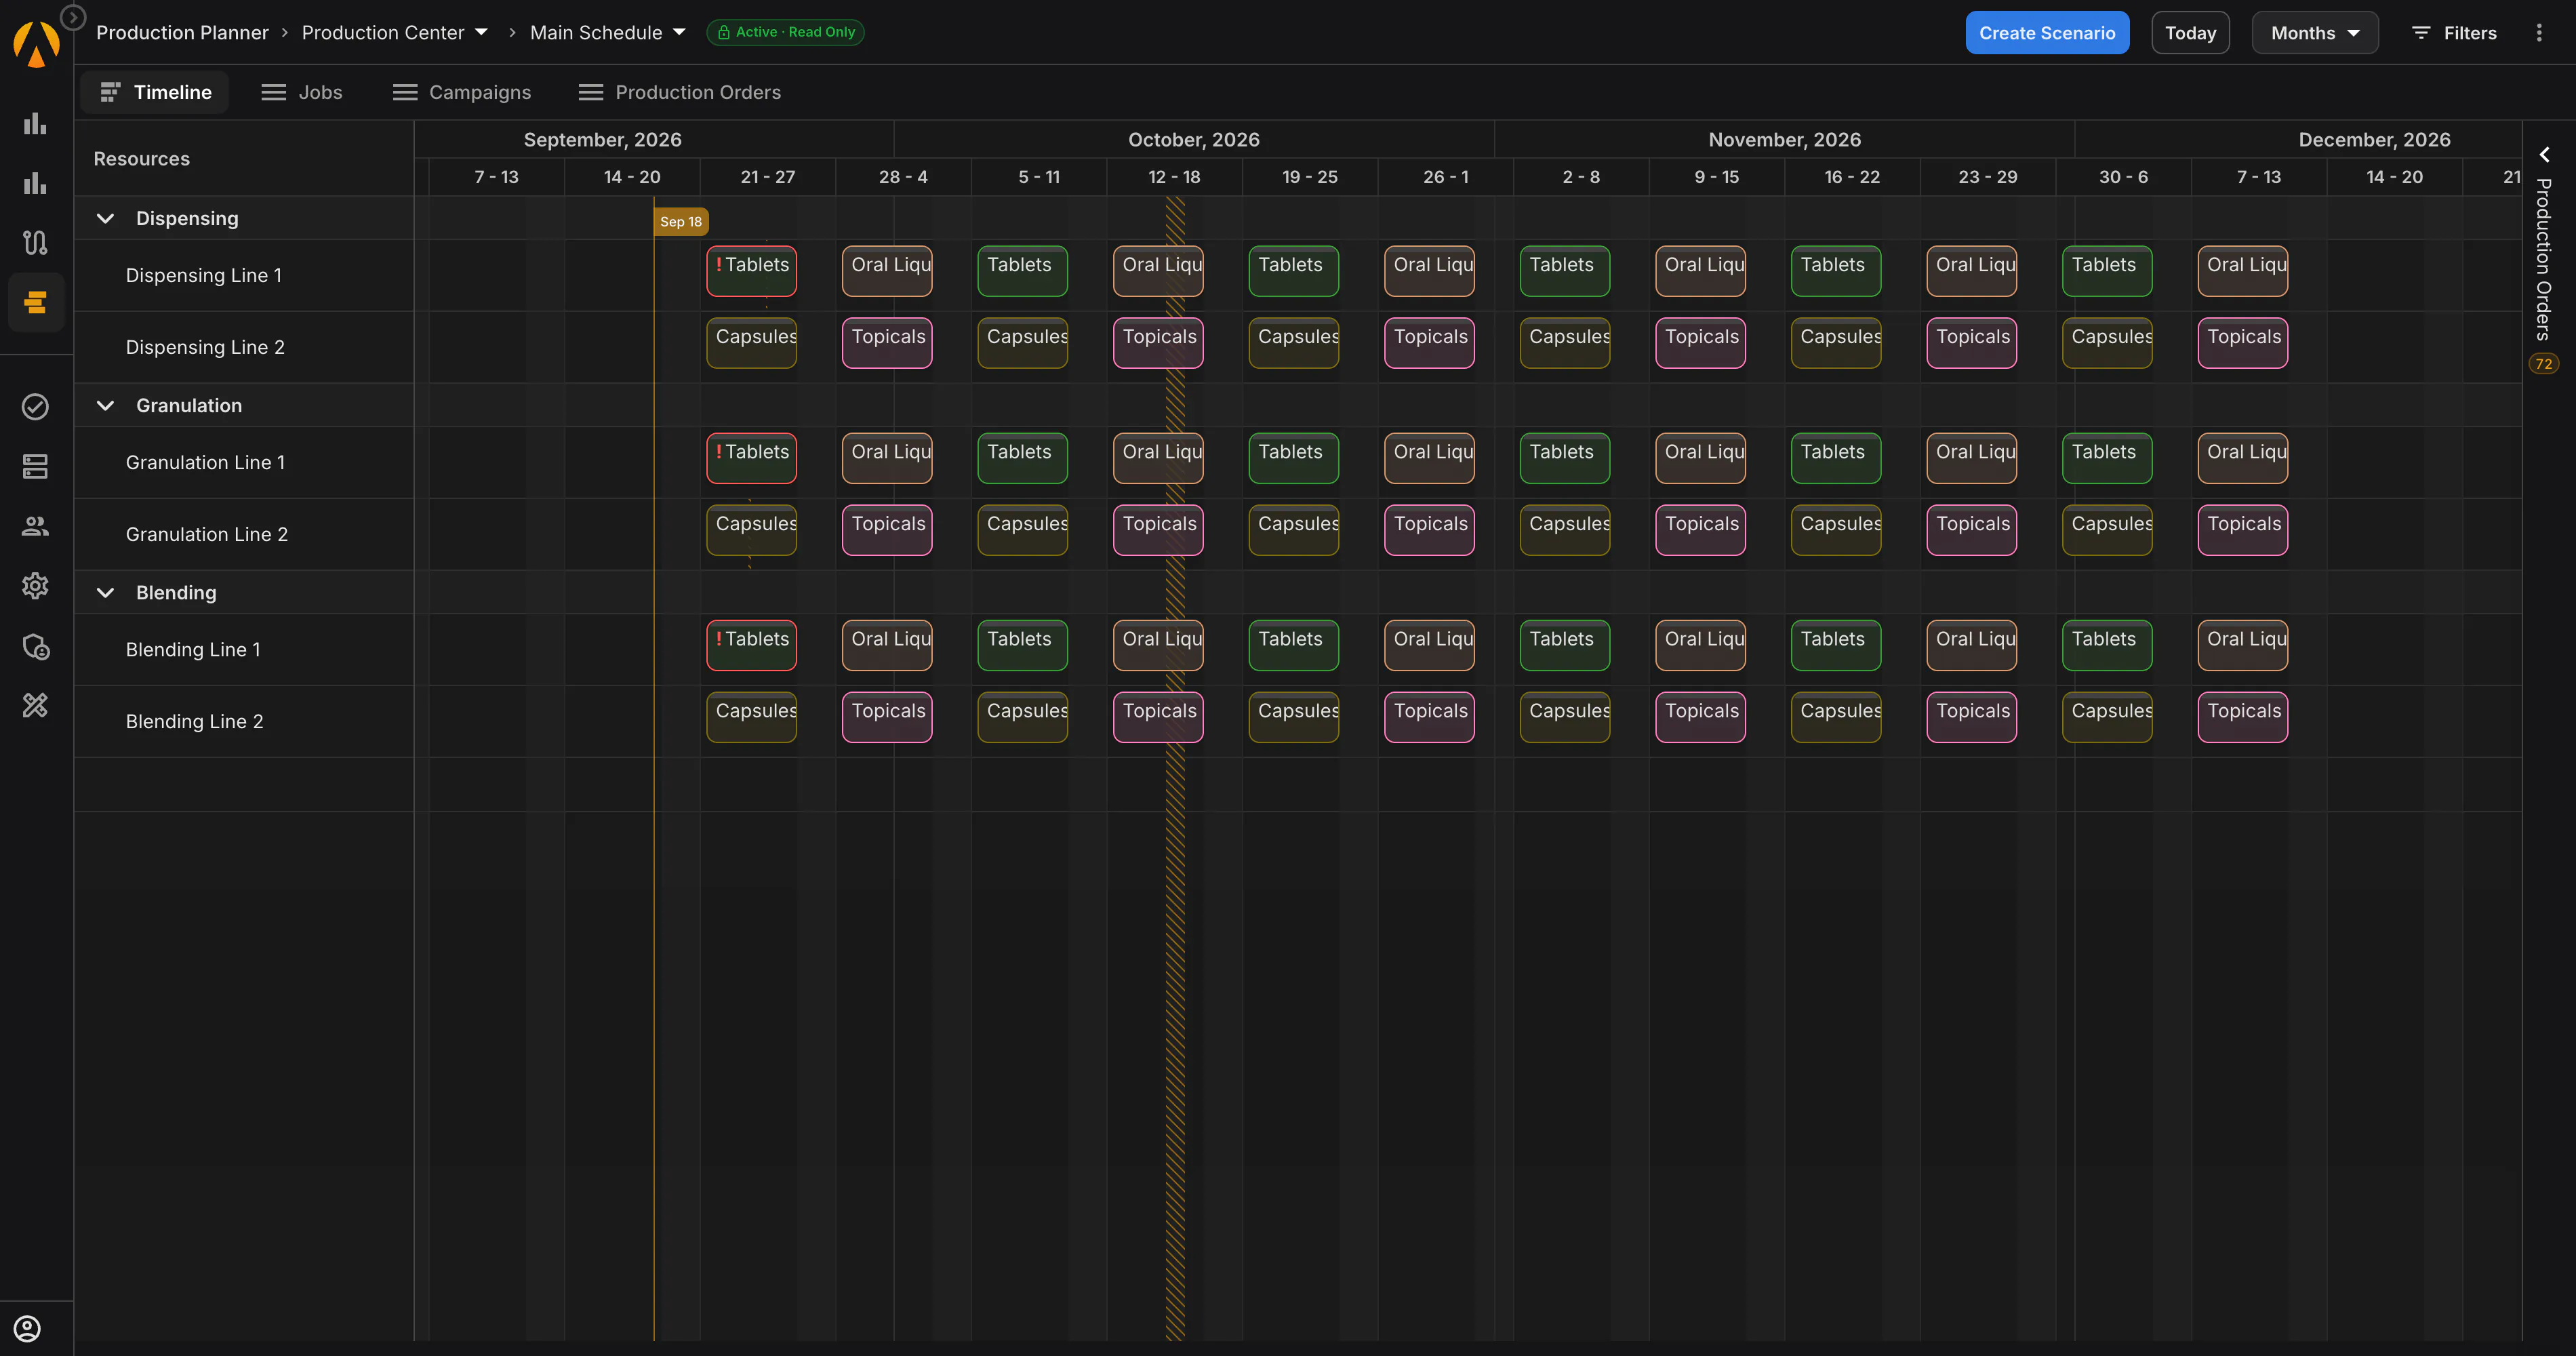This screenshot has height=1356, width=2576.
Task: Select Dispensing Line 2 resource row
Action: coord(244,347)
